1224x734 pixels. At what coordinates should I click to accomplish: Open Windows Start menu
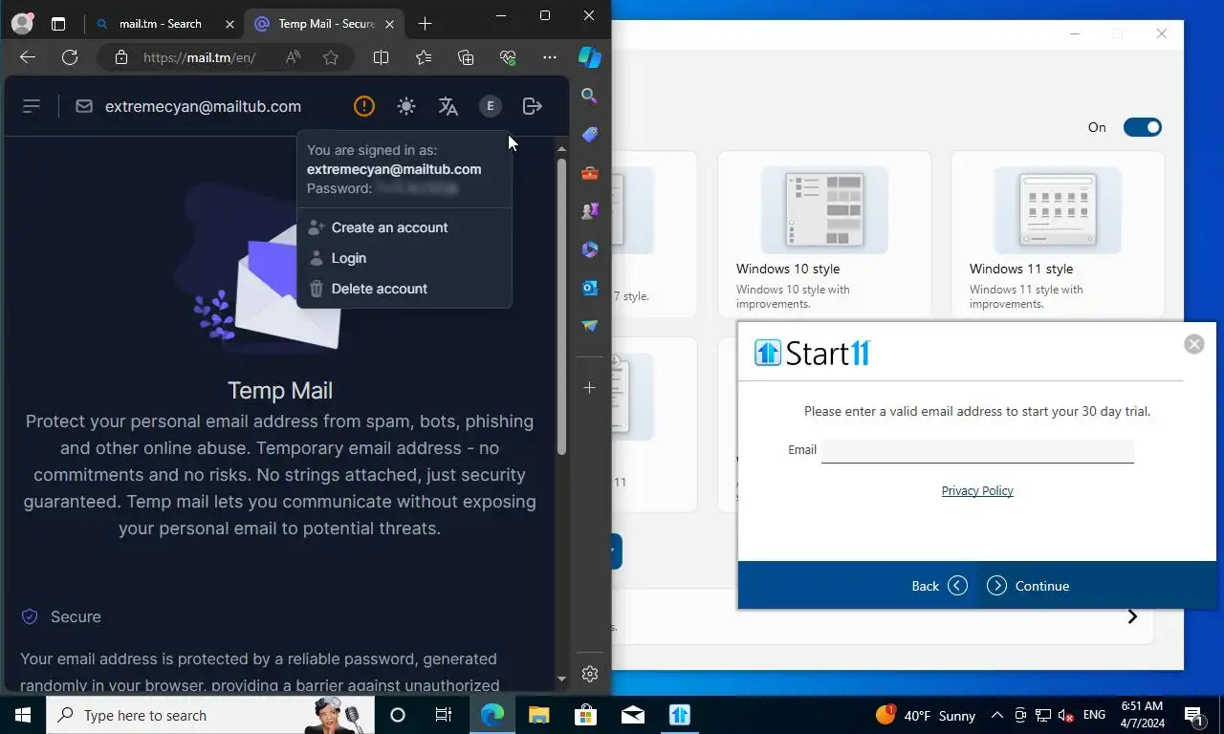tap(23, 715)
